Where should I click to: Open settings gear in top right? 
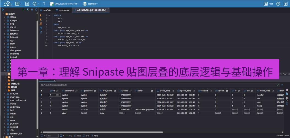tap(286, 4)
